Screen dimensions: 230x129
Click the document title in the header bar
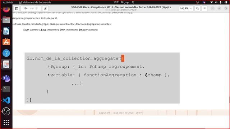click(x=121, y=7)
